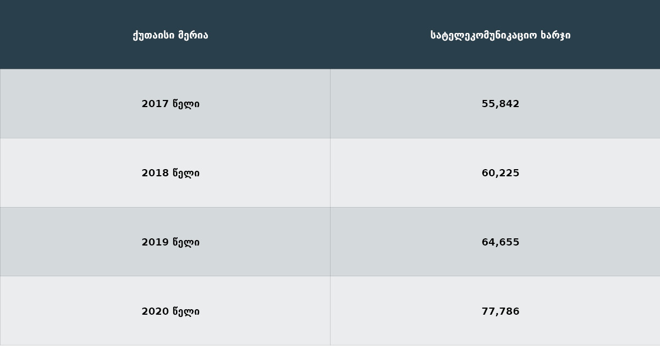Screen dimensions: 660x346
Task: Select the 2020 წელი row label
Action: point(170,311)
